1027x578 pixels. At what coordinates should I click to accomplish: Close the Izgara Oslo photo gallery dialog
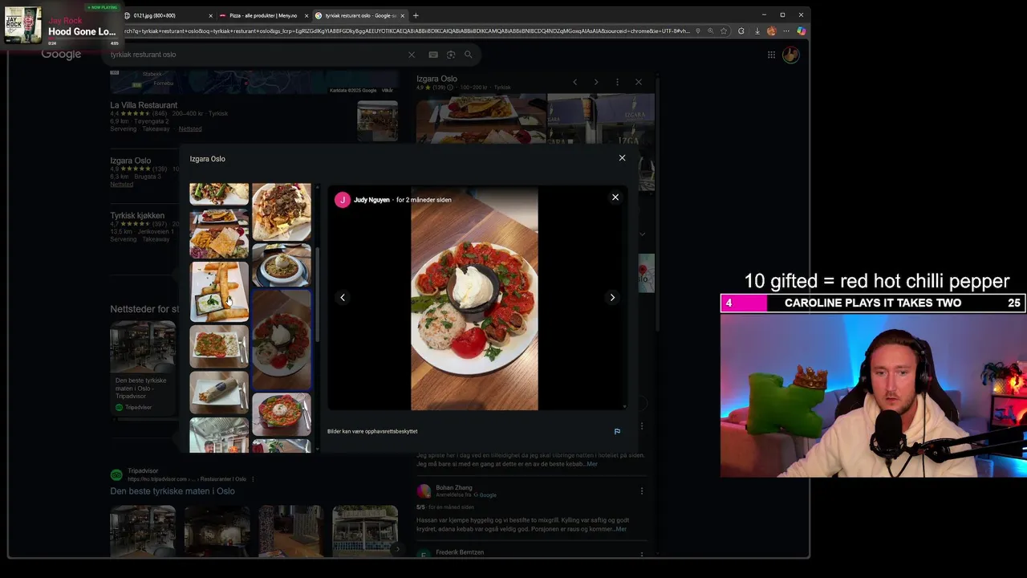[x=622, y=158]
